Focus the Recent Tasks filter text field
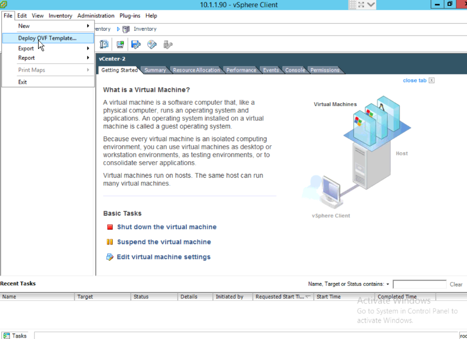467x339 pixels. click(x=419, y=284)
